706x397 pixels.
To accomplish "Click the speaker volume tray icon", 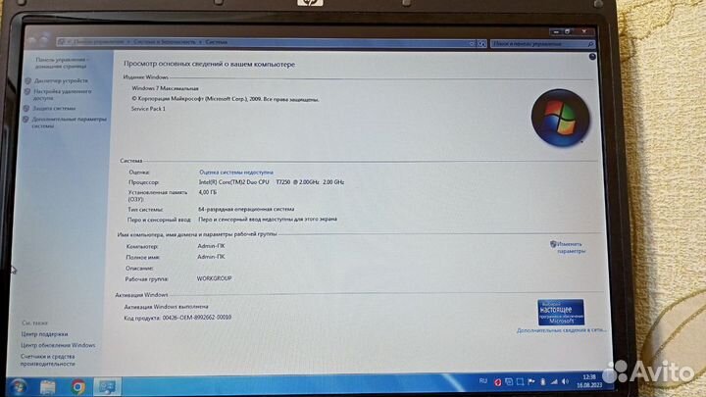I will [566, 381].
